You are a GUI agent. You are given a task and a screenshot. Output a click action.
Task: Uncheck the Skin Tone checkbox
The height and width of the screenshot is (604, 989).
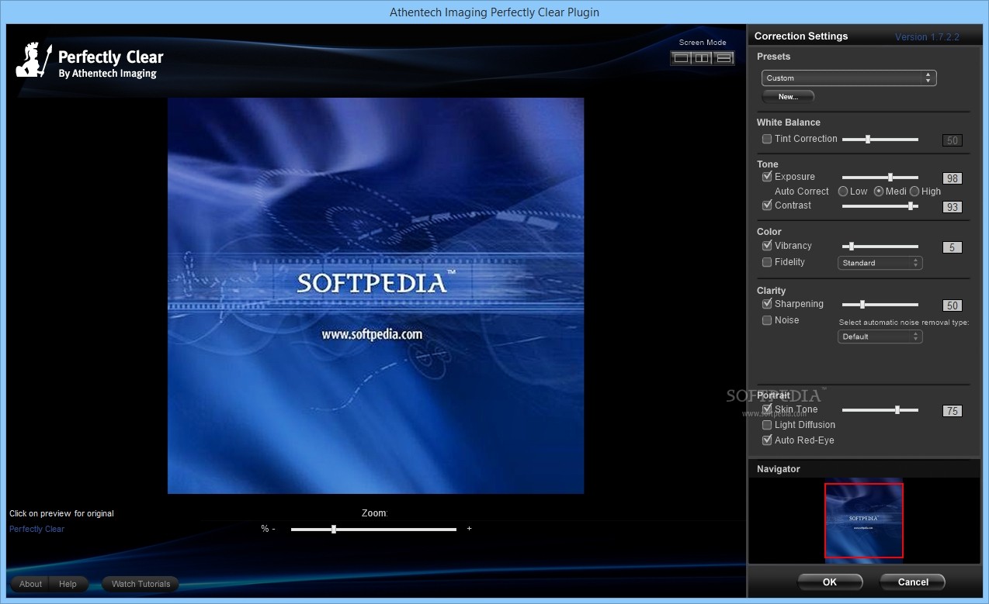tap(767, 409)
